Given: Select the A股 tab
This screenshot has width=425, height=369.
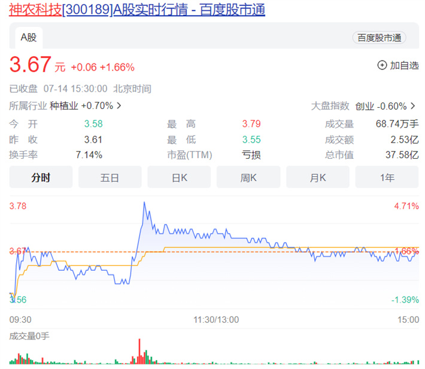Looking at the screenshot, I should [x=29, y=37].
